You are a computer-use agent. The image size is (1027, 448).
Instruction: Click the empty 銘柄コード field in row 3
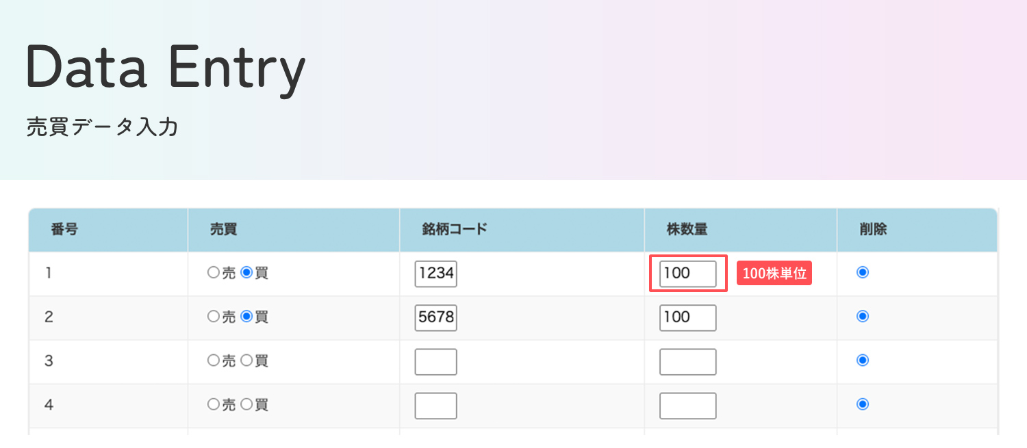click(435, 362)
